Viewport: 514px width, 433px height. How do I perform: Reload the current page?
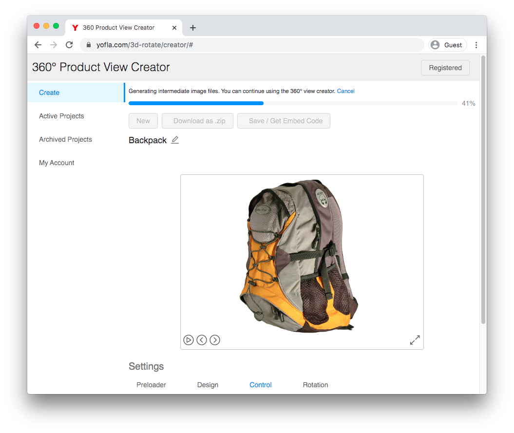coord(69,45)
